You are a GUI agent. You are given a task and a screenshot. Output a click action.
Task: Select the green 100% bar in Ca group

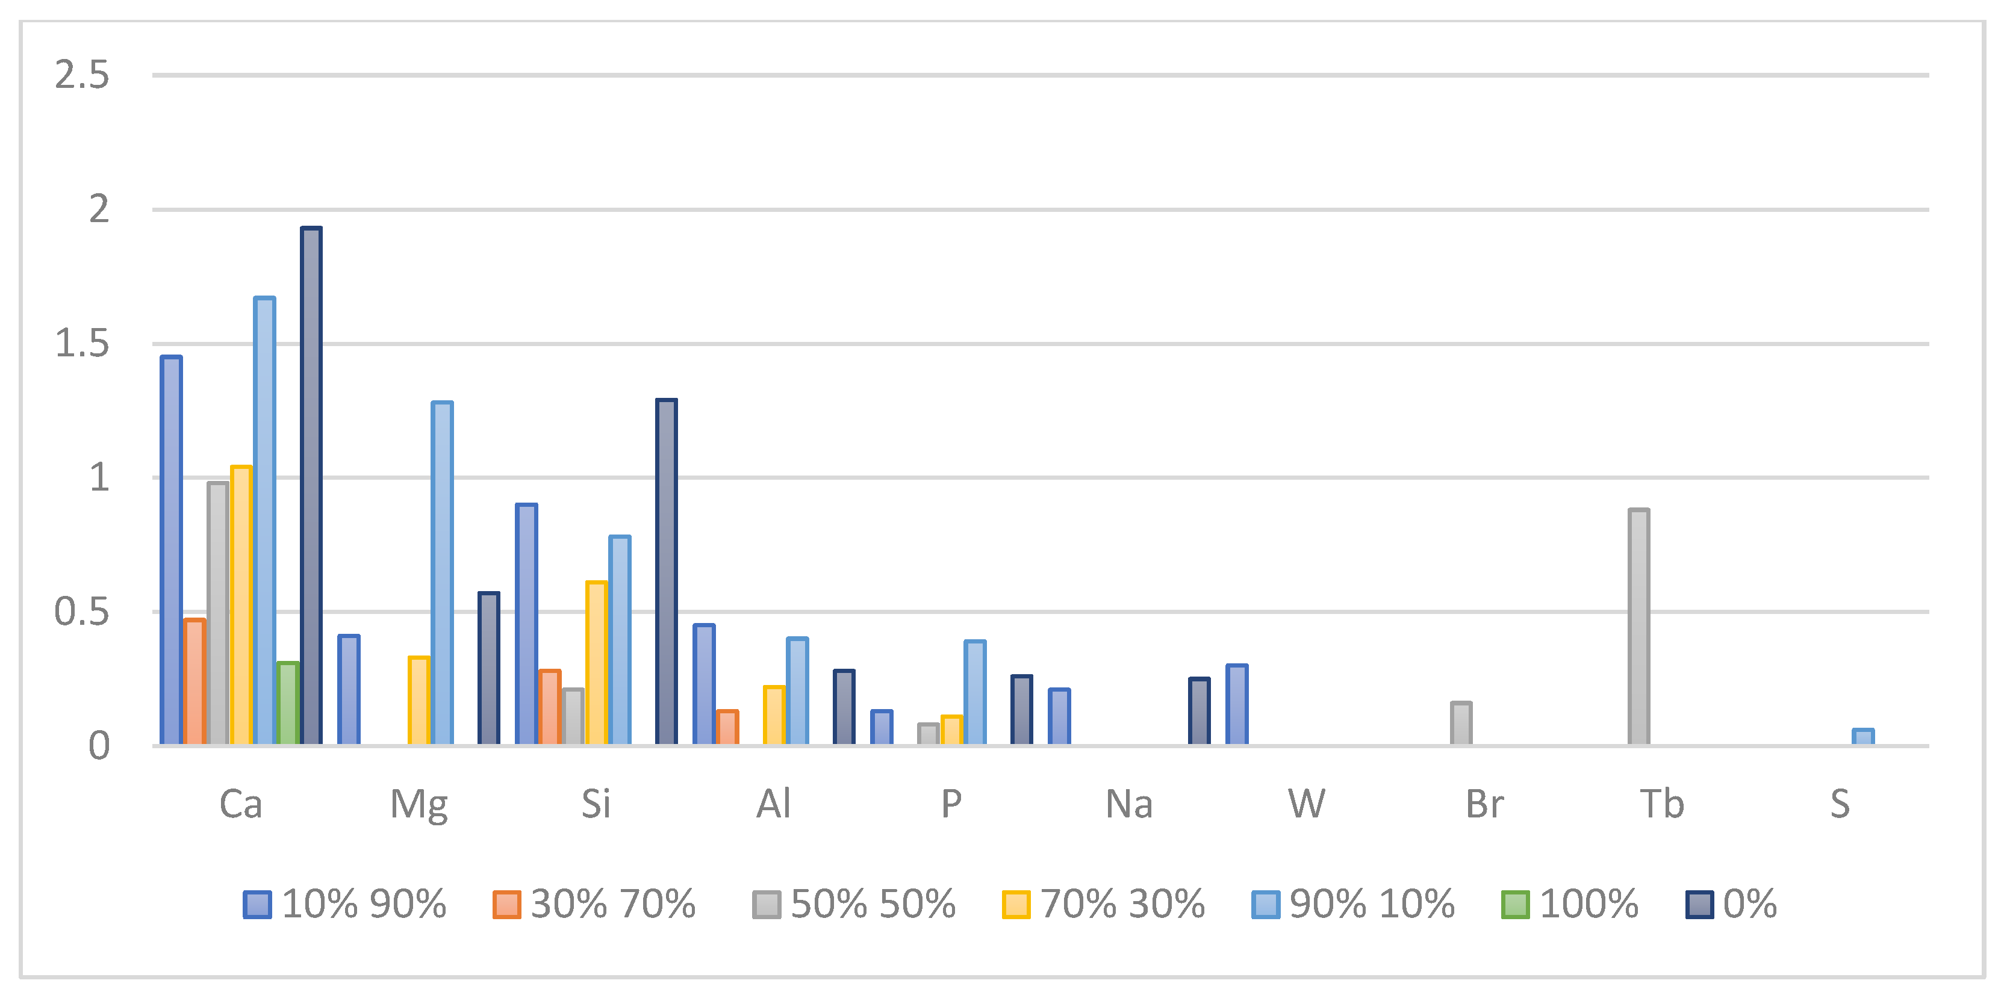tap(288, 704)
